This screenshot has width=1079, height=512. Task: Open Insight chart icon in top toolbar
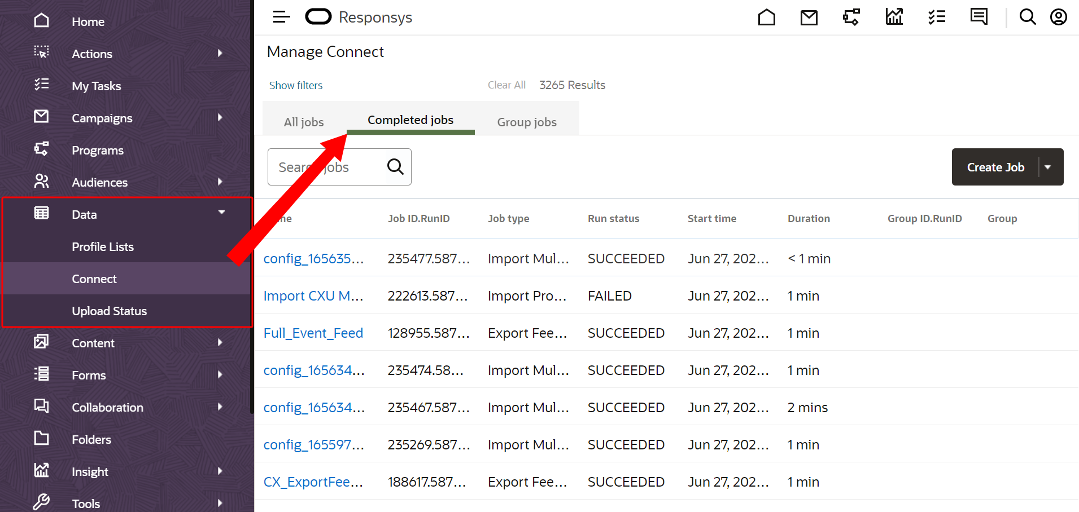tap(894, 17)
